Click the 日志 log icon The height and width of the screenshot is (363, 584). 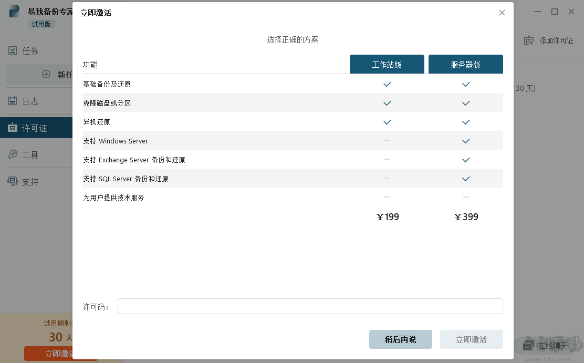[13, 101]
